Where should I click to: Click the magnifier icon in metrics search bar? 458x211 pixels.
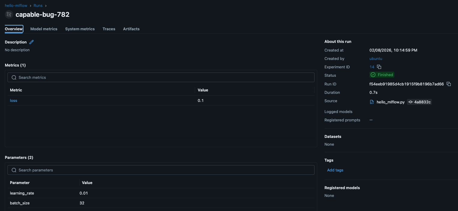pyautogui.click(x=14, y=77)
